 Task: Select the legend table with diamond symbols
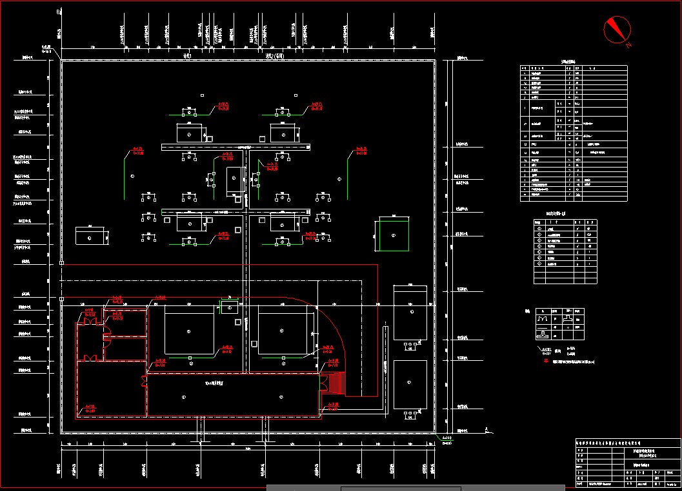(x=565, y=251)
